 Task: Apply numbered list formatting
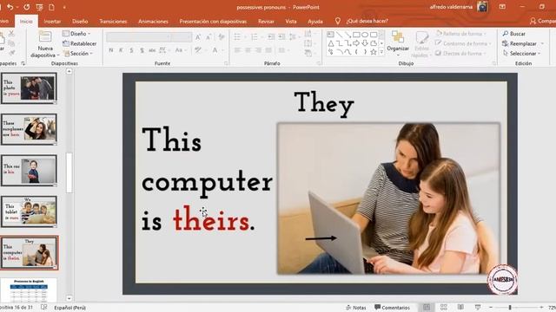click(x=255, y=36)
